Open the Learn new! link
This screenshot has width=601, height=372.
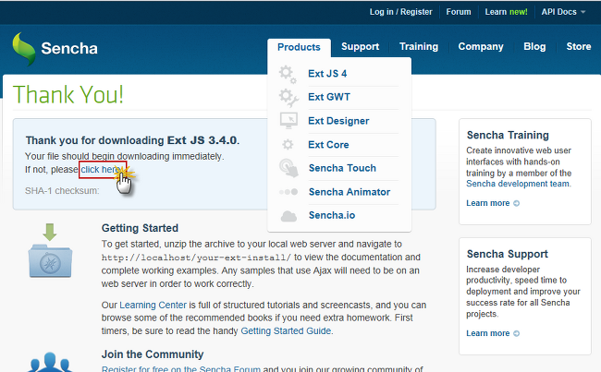tap(506, 12)
